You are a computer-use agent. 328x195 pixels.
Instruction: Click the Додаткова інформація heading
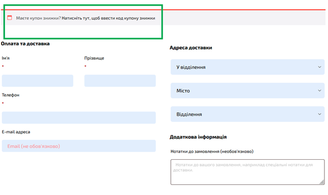click(x=198, y=137)
